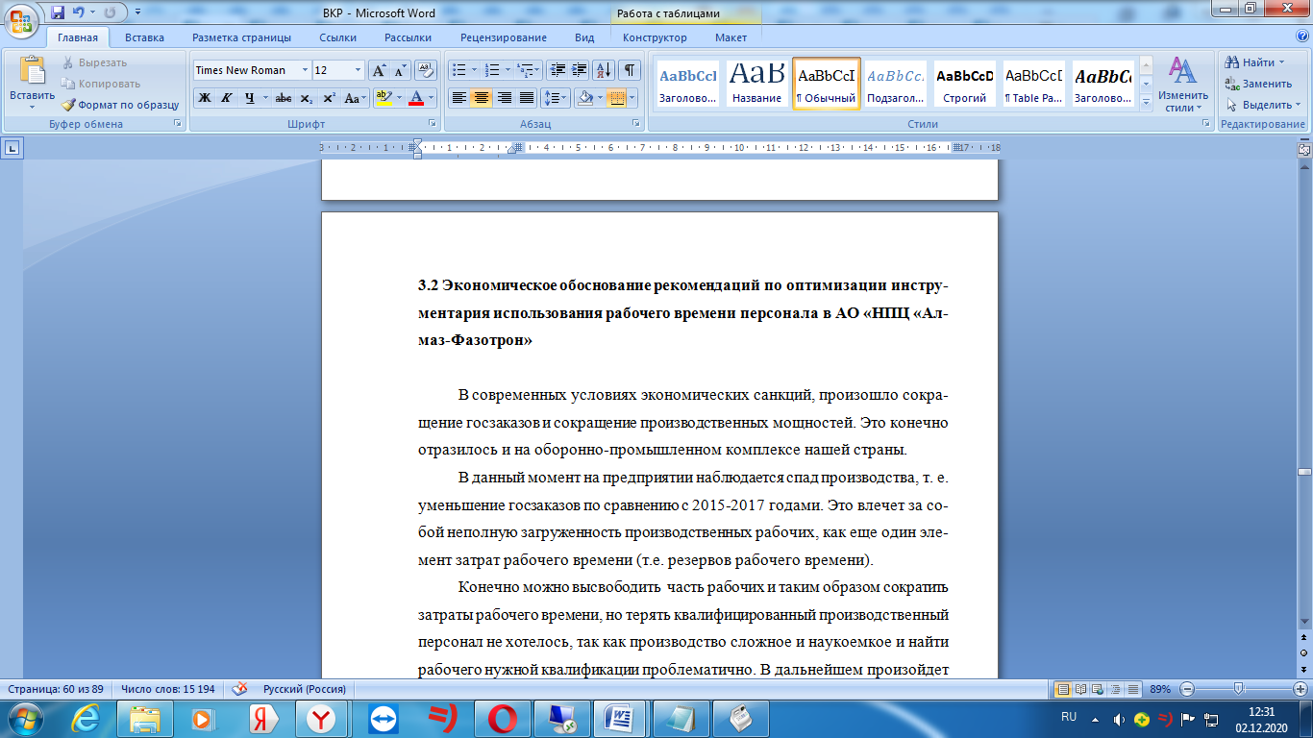
Task: Clear formatting with the eraser icon
Action: tap(427, 70)
